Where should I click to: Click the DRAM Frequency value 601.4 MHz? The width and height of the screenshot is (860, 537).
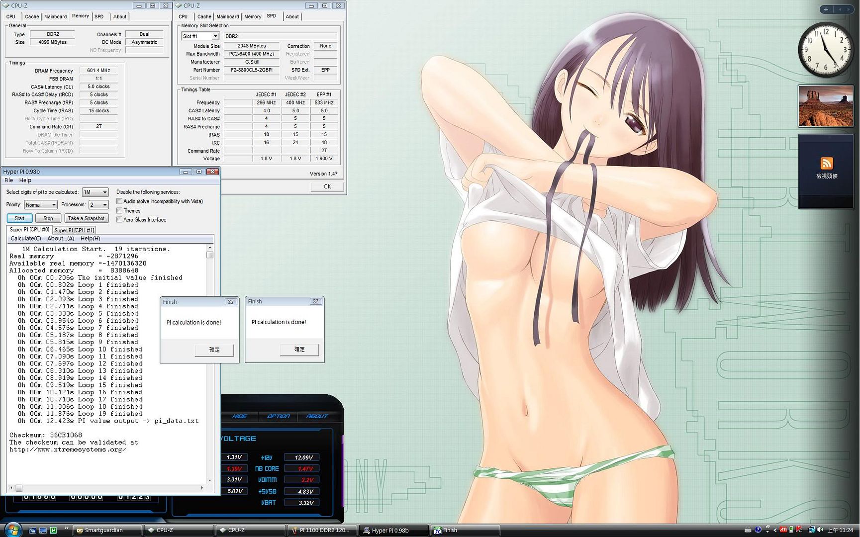point(98,71)
